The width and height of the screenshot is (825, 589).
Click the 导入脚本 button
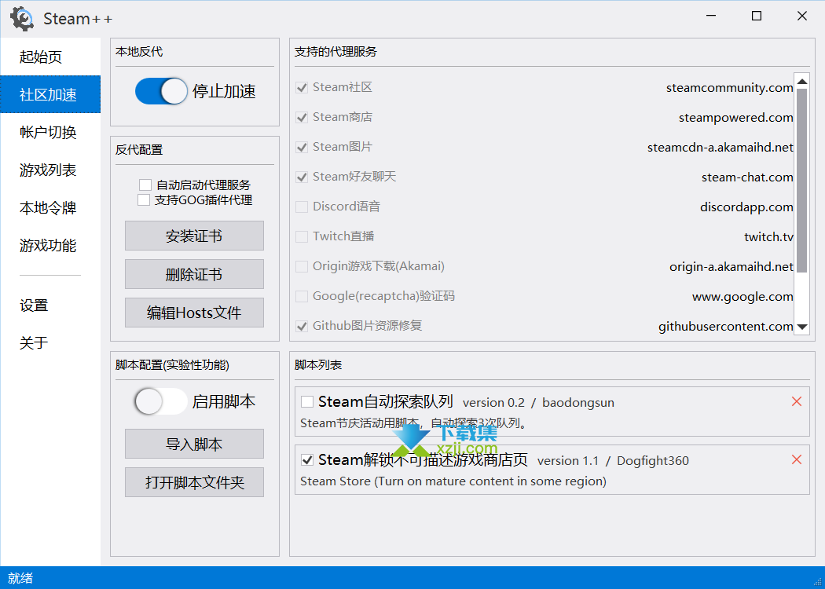coord(194,444)
